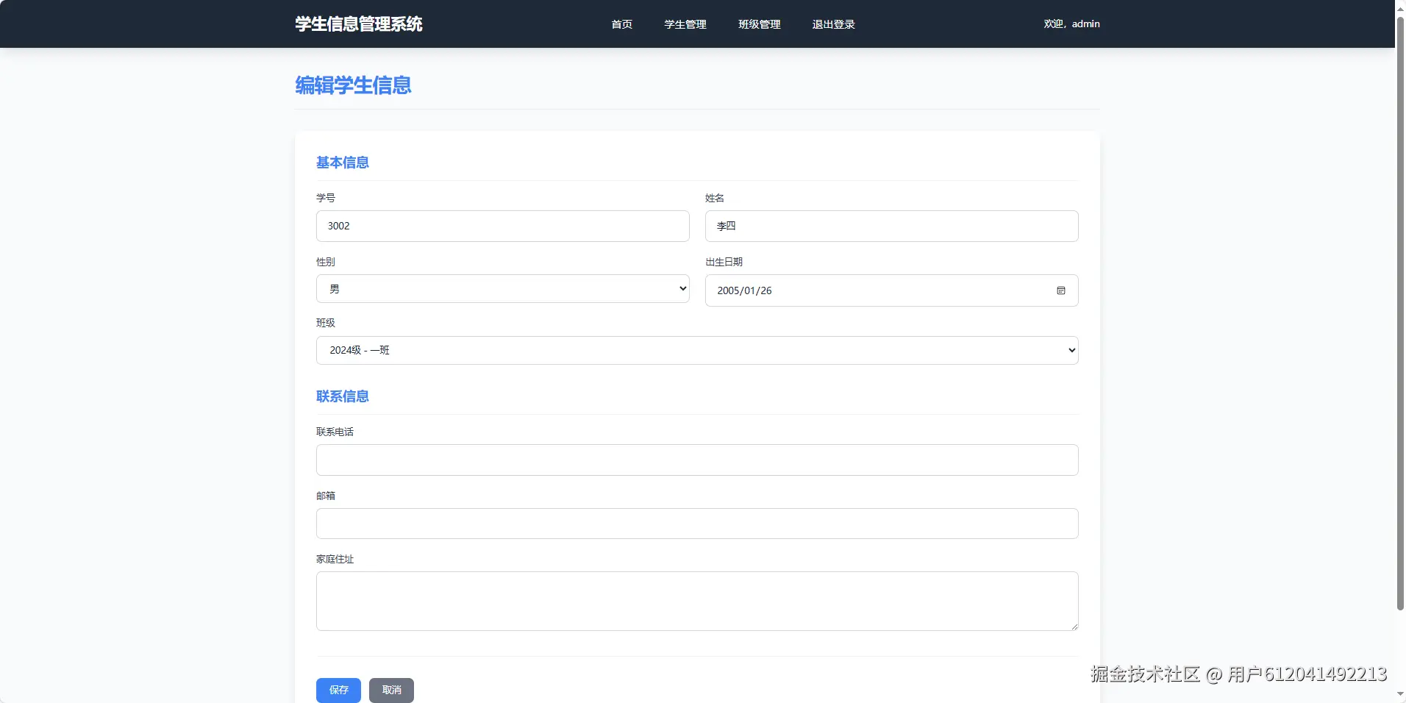Click the 学生信息管理系统 site title
Screen dimensions: 1406x703
pos(359,24)
